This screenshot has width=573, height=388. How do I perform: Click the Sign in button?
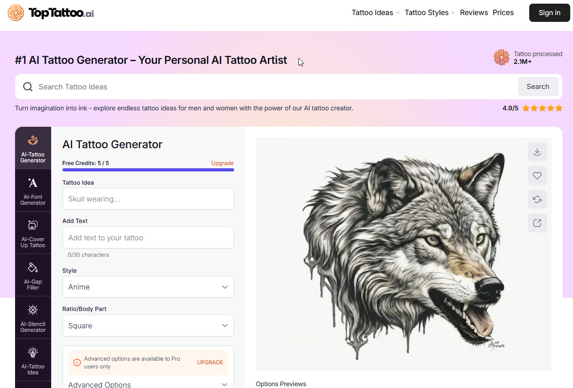pos(549,12)
